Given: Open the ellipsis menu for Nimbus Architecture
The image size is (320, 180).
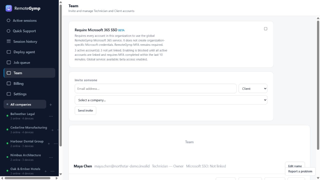Looking at the screenshot, I should click(51, 157).
